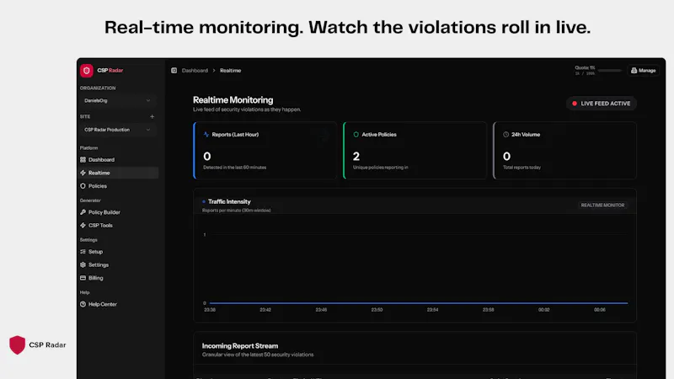The height and width of the screenshot is (379, 674).
Task: Click the Settings gear icon in sidebar
Action: pos(83,264)
